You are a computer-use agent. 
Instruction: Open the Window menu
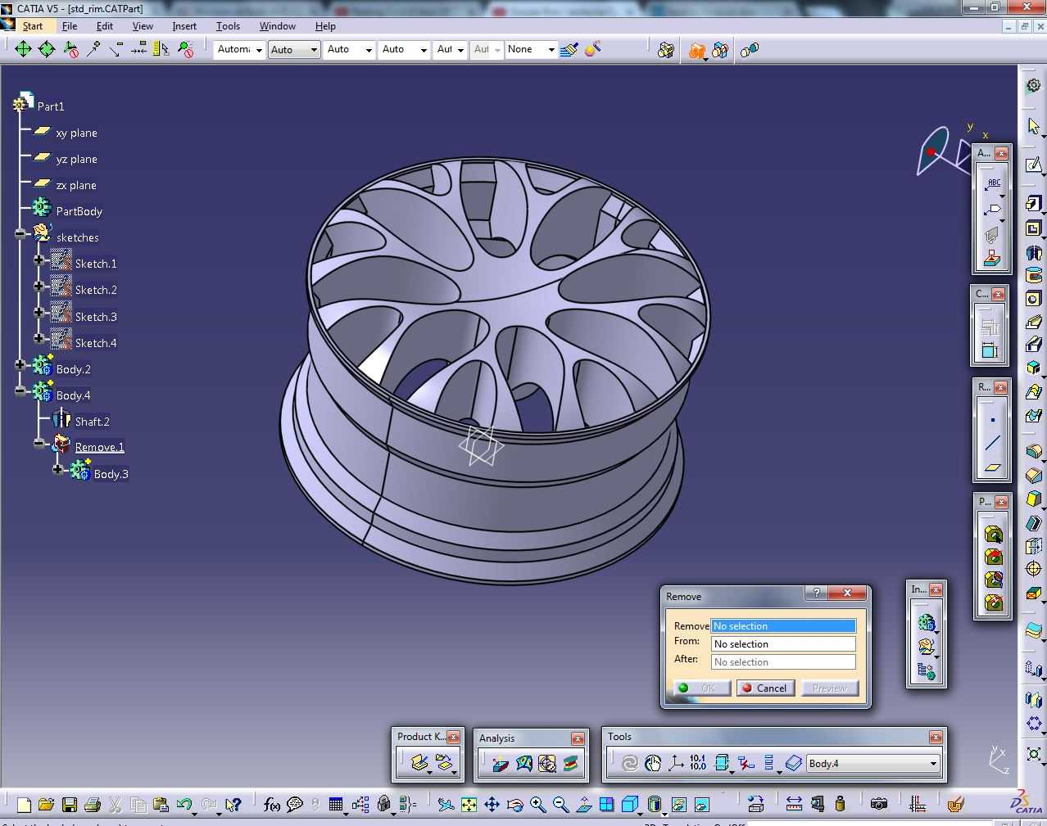click(278, 26)
